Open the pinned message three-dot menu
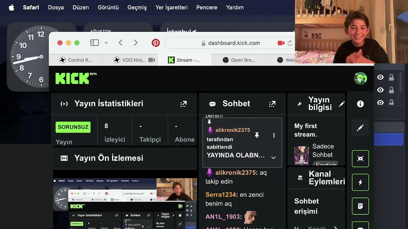 (x=274, y=135)
